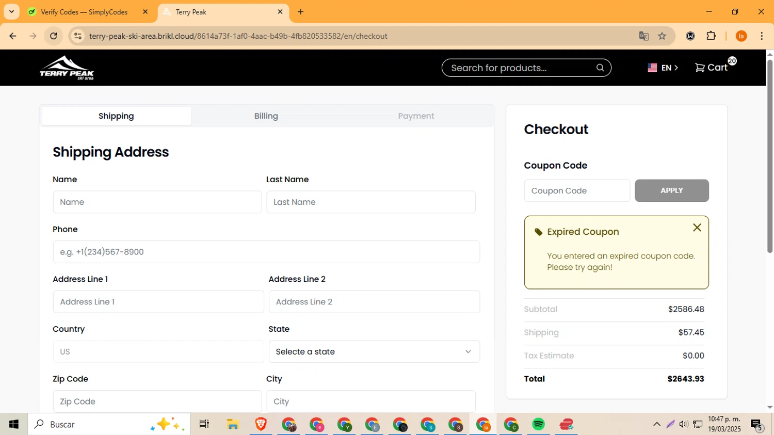Screen dimensions: 774x435
Task: Click the APPLY coupon button
Action: tap(671, 190)
